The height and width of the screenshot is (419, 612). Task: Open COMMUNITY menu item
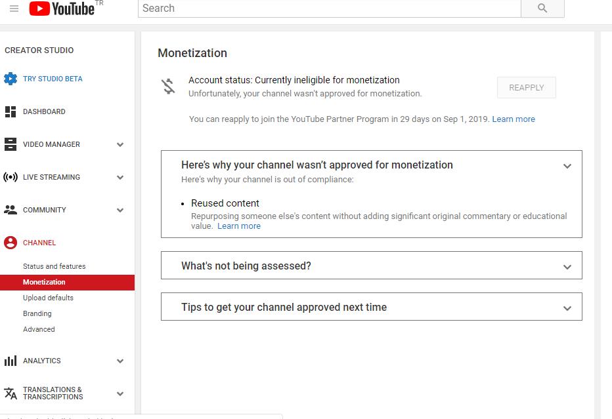[x=45, y=210]
